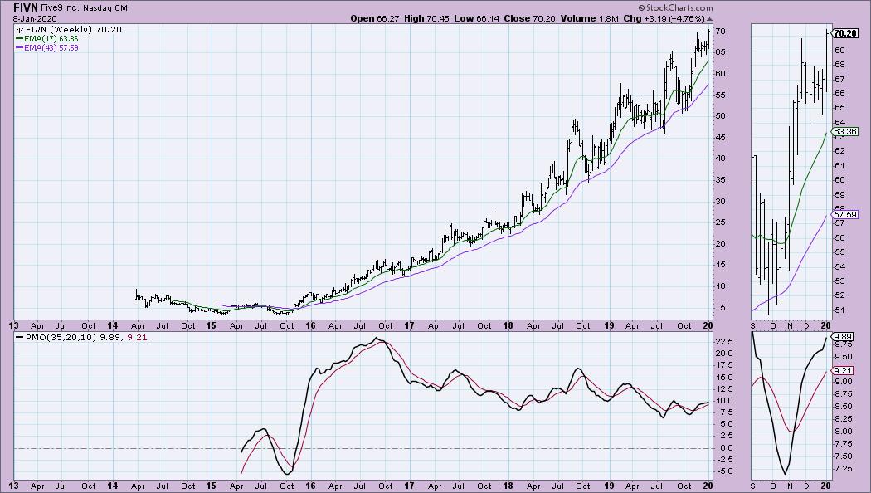871x493 pixels.
Task: Click the EMA(43) 57.59 legend entry
Action: click(x=51, y=48)
